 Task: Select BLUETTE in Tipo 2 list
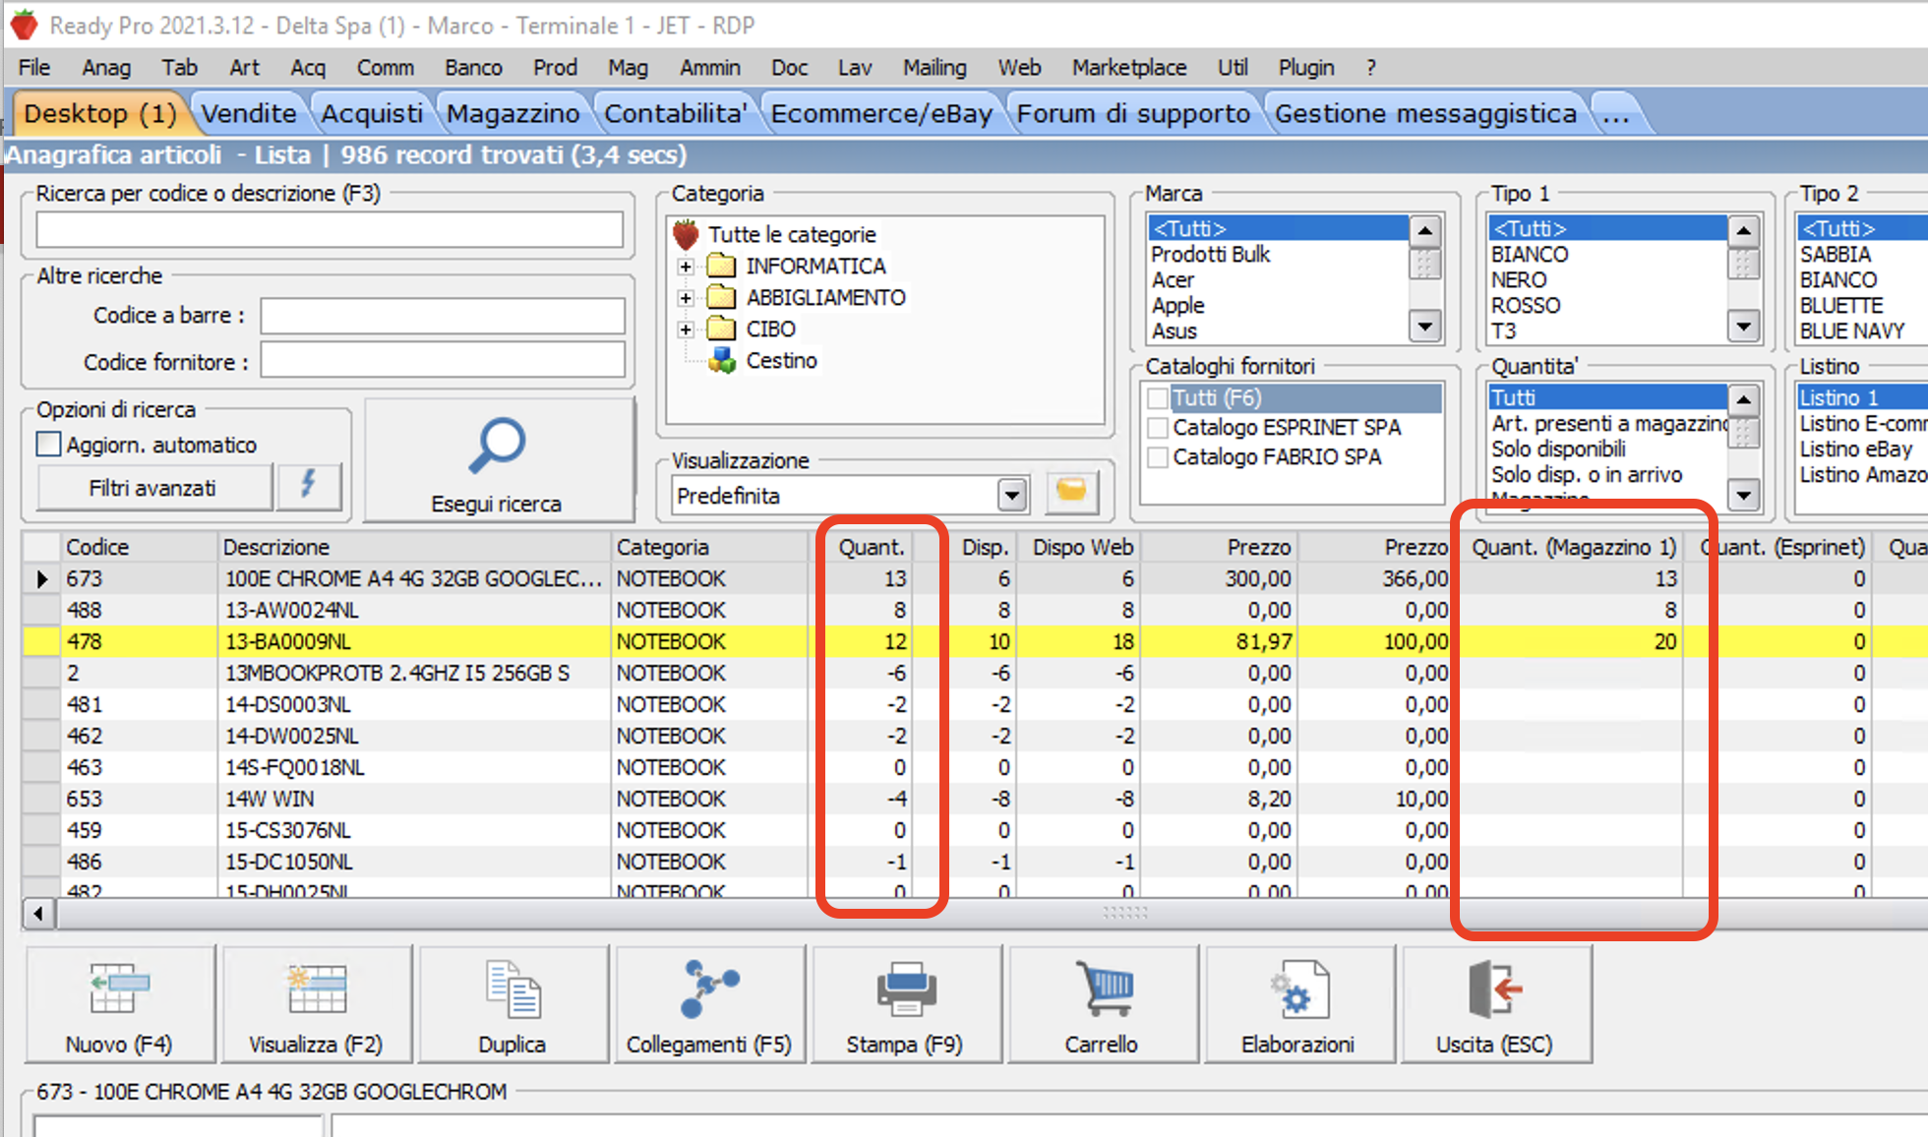point(1841,306)
